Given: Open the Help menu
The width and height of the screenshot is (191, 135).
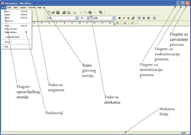Looking at the screenshot, I should click(x=39, y=7).
